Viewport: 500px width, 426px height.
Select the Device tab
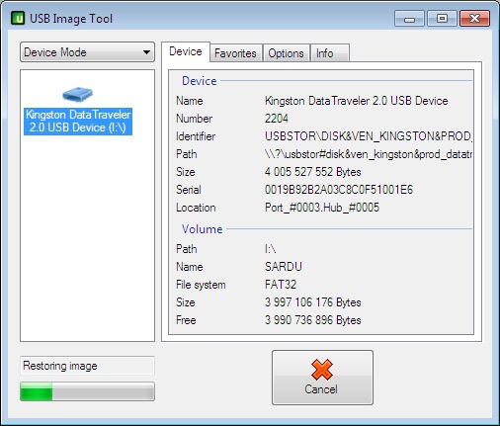tap(186, 51)
